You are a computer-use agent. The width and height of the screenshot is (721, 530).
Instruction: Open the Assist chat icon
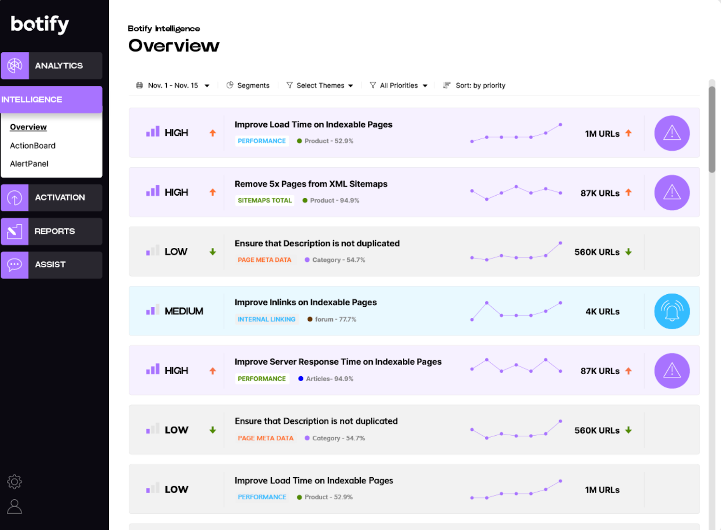pos(15,265)
